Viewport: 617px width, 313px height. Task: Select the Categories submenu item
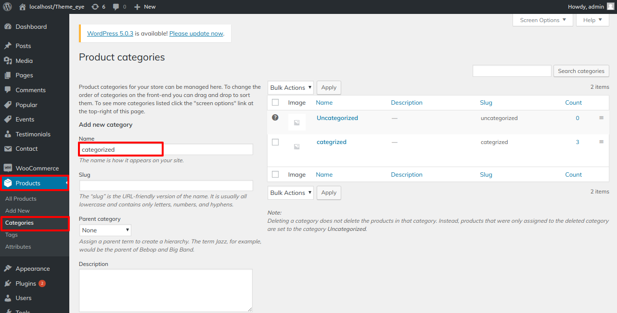coord(19,223)
